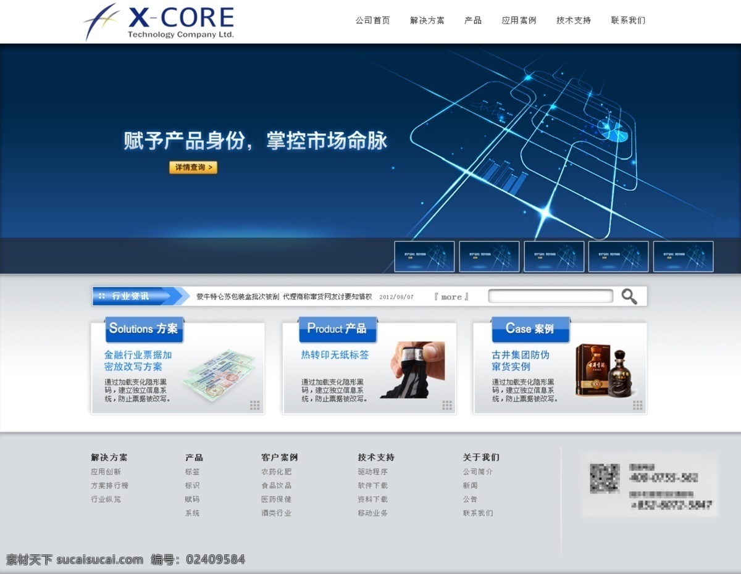Screen dimensions: 741x574
Task: Click the magnifier search icon
Action: pyautogui.click(x=629, y=296)
